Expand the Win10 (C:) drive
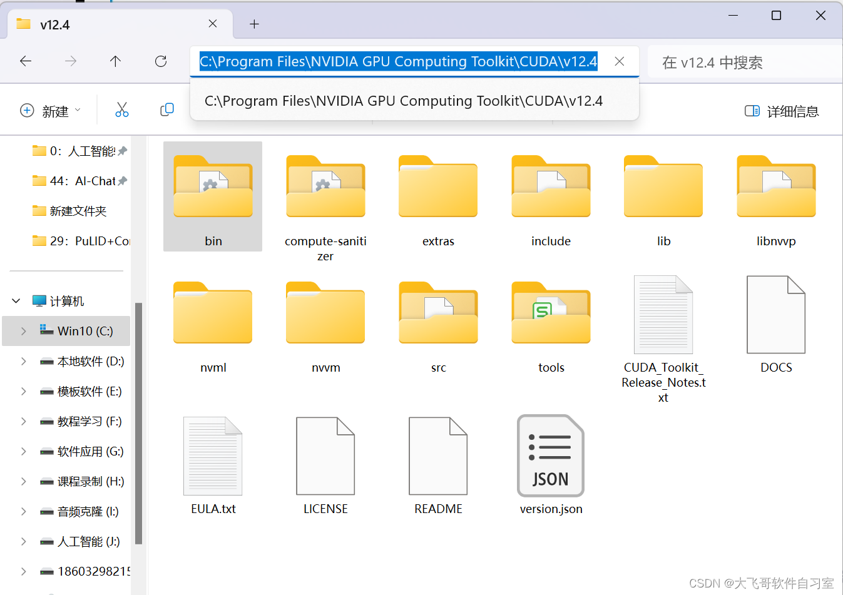Viewport: 843px width, 595px height. pos(24,331)
